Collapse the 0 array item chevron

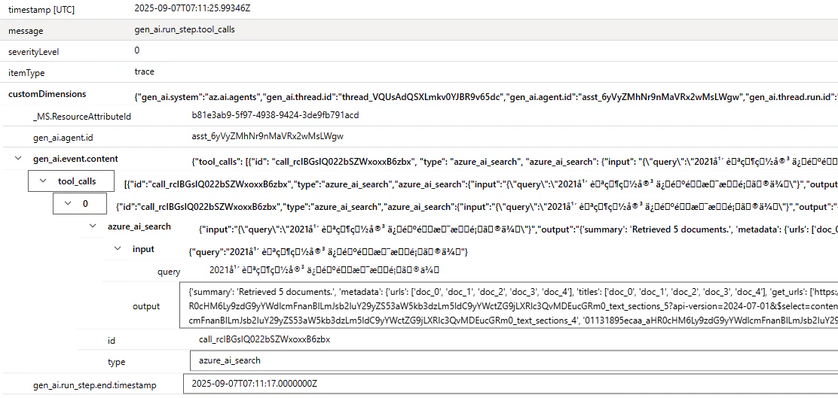coord(68,203)
